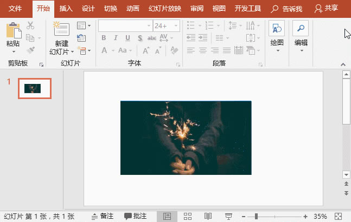
Task: Select slide 1 thumbnail in panel
Action: click(x=35, y=88)
